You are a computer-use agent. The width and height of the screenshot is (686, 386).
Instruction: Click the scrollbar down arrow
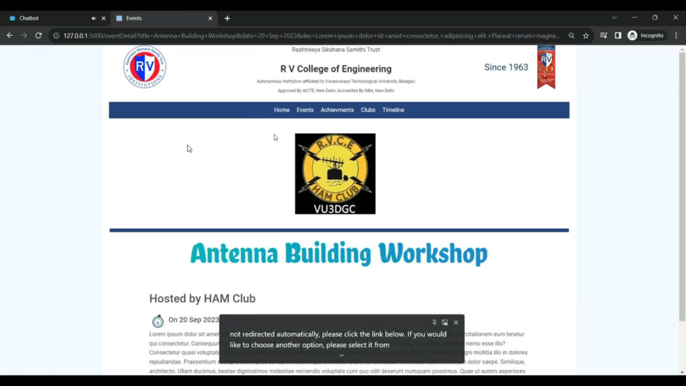(682, 372)
